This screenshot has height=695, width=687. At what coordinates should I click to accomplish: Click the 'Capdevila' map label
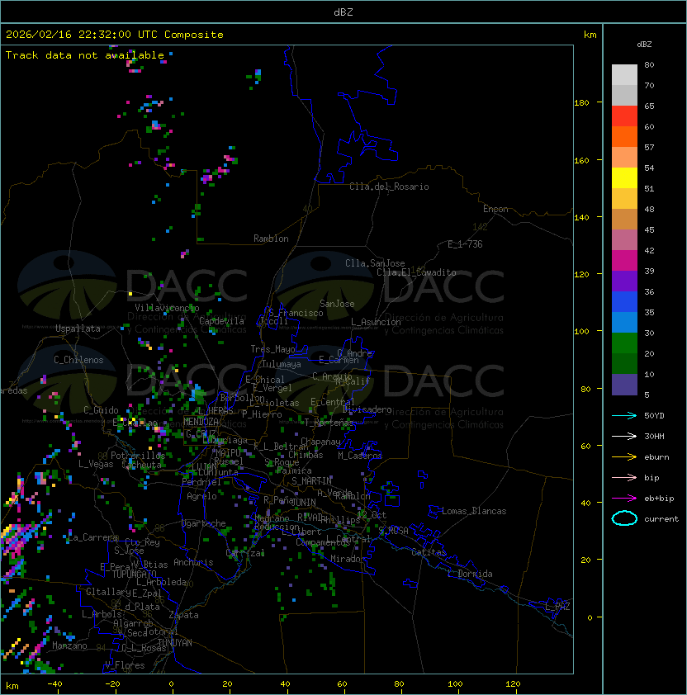(221, 321)
